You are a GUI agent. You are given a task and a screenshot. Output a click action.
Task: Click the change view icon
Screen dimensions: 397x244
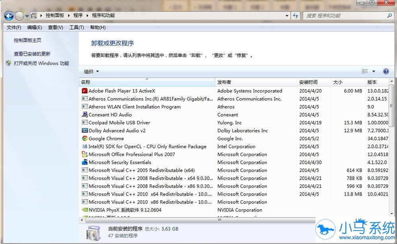[x=365, y=71]
